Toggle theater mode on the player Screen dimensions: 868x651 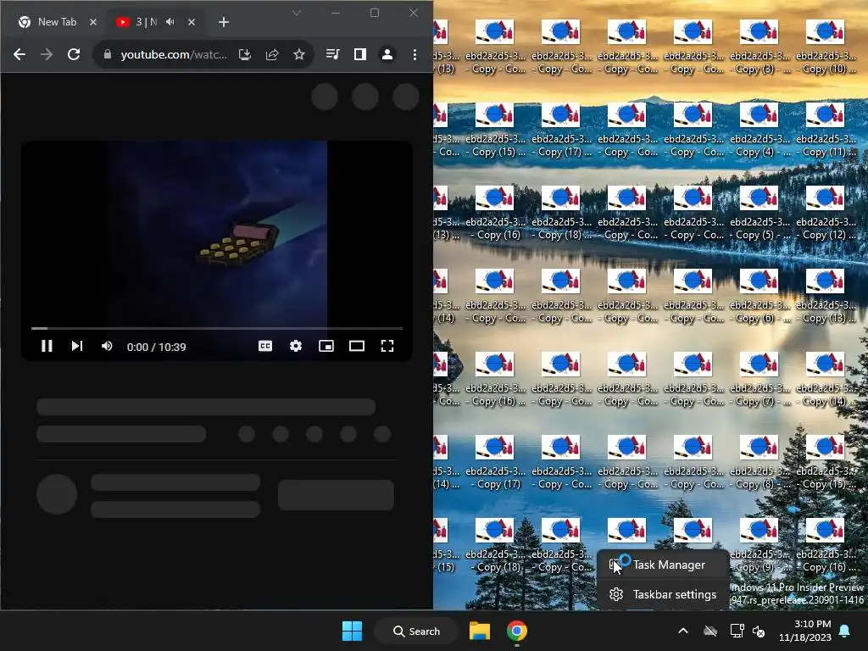[x=357, y=346]
